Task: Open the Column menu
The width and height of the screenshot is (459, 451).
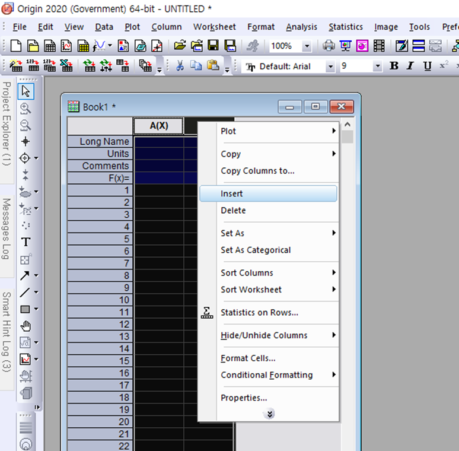Action: point(166,27)
